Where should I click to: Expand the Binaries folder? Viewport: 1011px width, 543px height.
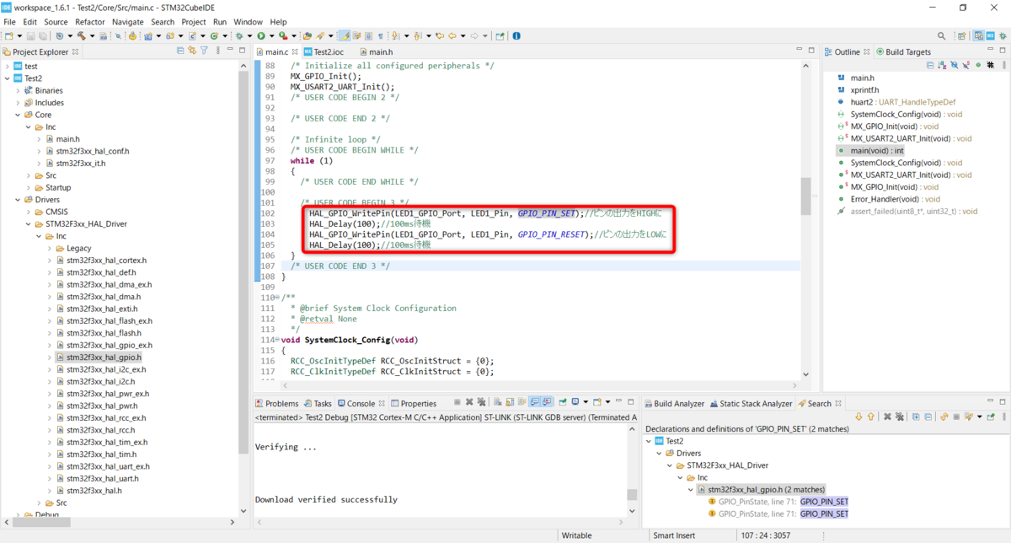point(19,90)
